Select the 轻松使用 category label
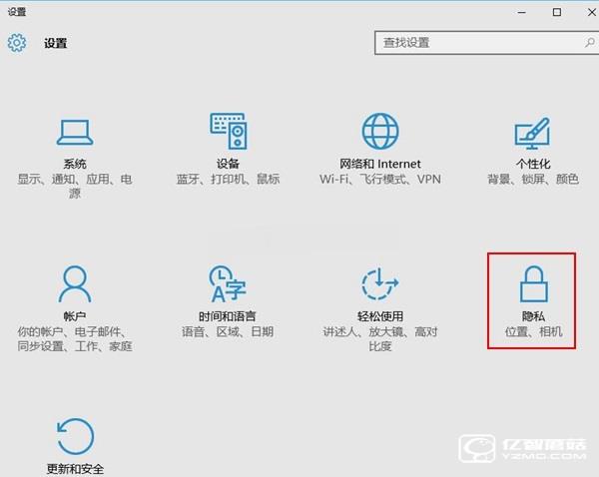The image size is (599, 477). [x=380, y=316]
